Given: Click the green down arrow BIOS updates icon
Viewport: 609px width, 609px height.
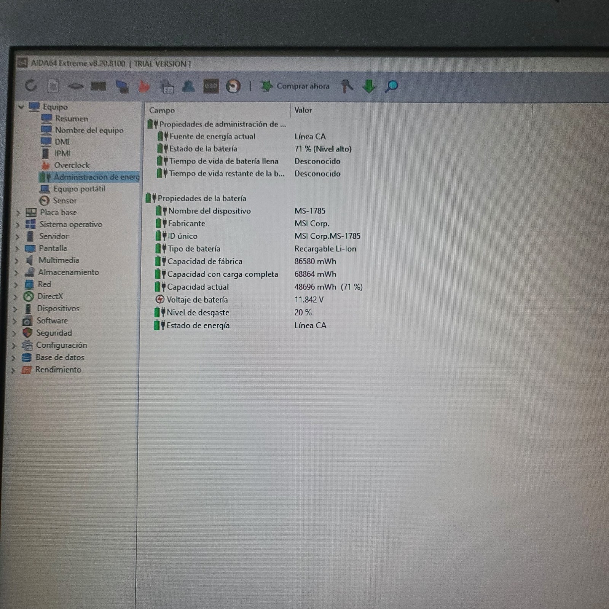Looking at the screenshot, I should [x=369, y=86].
